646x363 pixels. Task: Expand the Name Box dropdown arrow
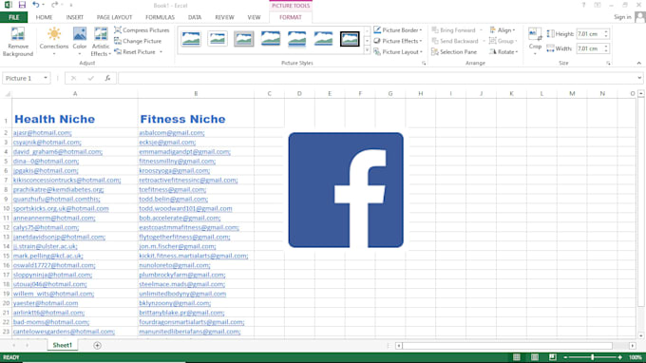46,78
